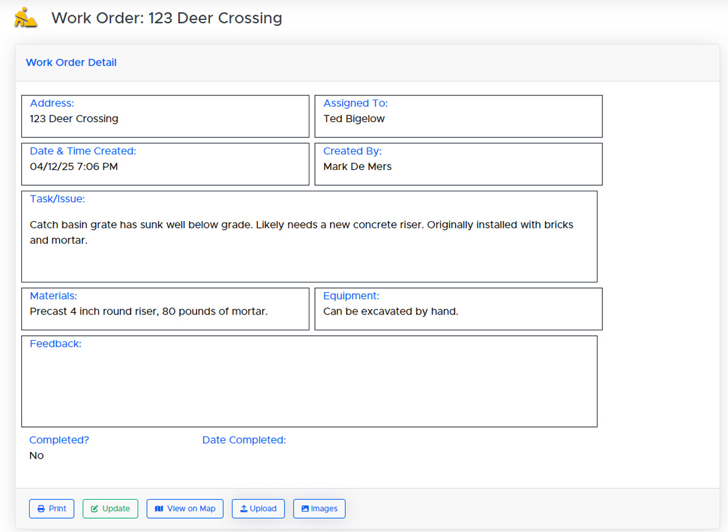Click the map icon for View on Map
Image resolution: width=728 pixels, height=532 pixels.
(x=159, y=509)
